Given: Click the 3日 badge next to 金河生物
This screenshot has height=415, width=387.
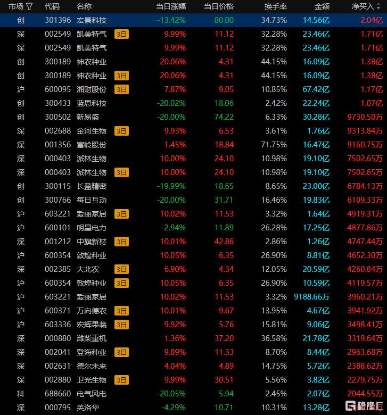Looking at the screenshot, I should coord(121,131).
